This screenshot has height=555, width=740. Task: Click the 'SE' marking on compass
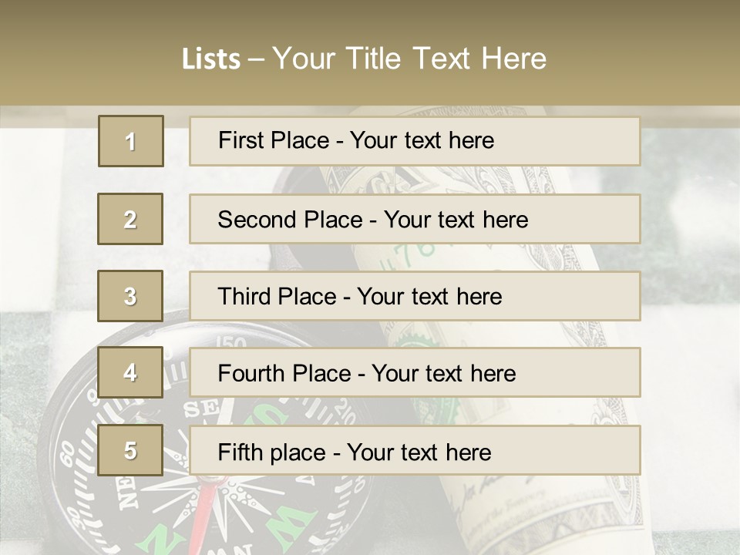pyautogui.click(x=200, y=411)
